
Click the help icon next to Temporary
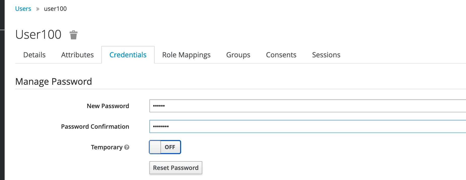click(x=127, y=147)
